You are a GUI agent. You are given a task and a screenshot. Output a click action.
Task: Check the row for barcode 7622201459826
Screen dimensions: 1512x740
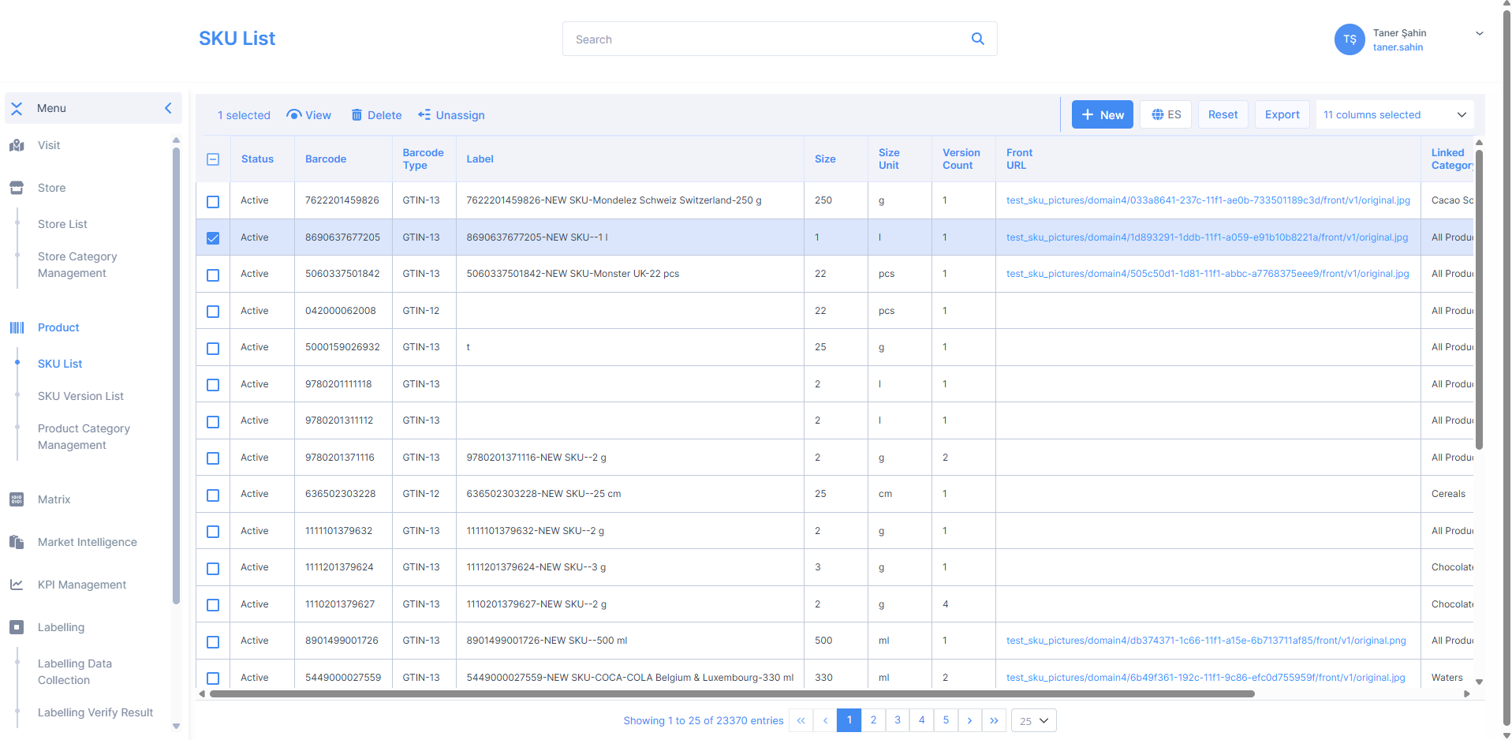coord(213,201)
